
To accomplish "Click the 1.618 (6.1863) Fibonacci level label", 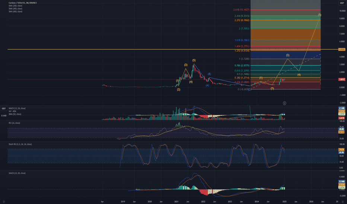I will (242, 40).
